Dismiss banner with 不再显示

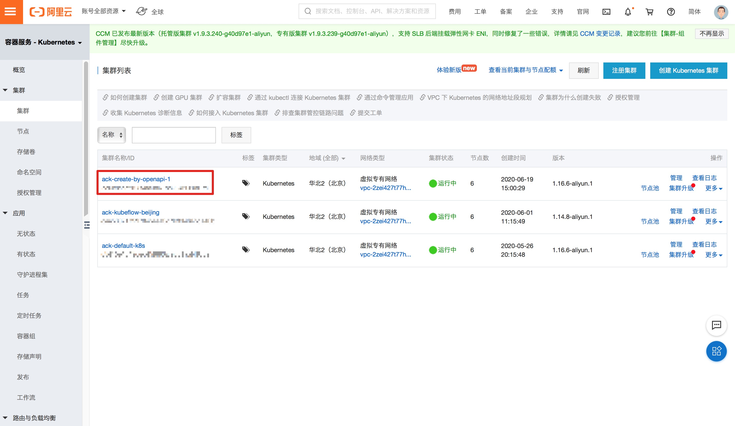(712, 34)
